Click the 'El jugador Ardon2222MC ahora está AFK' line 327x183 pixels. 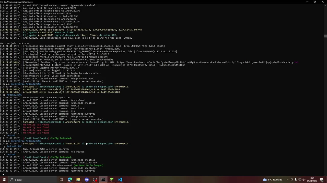pyautogui.click(x=38, y=33)
